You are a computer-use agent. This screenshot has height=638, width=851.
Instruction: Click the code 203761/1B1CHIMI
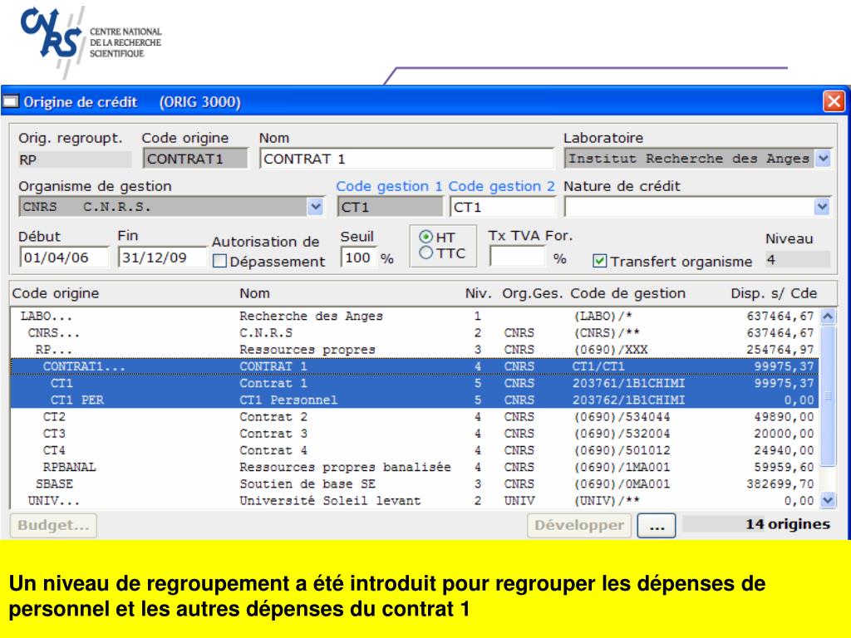pyautogui.click(x=628, y=383)
